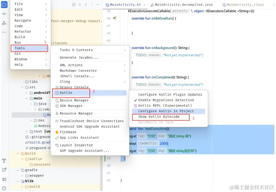Open the Run menu
The width and height of the screenshot is (276, 192).
pyautogui.click(x=31, y=43)
